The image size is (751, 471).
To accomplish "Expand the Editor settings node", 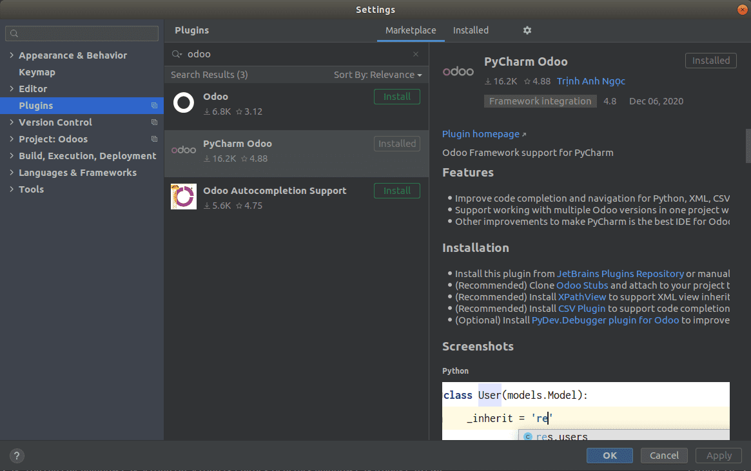I will 12,88.
